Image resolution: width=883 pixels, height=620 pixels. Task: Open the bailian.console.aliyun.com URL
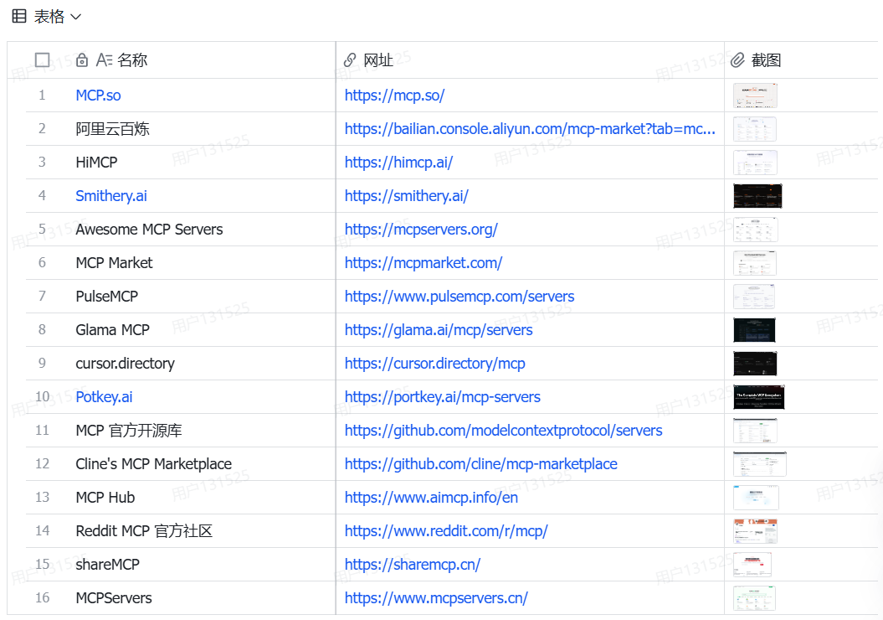click(530, 129)
